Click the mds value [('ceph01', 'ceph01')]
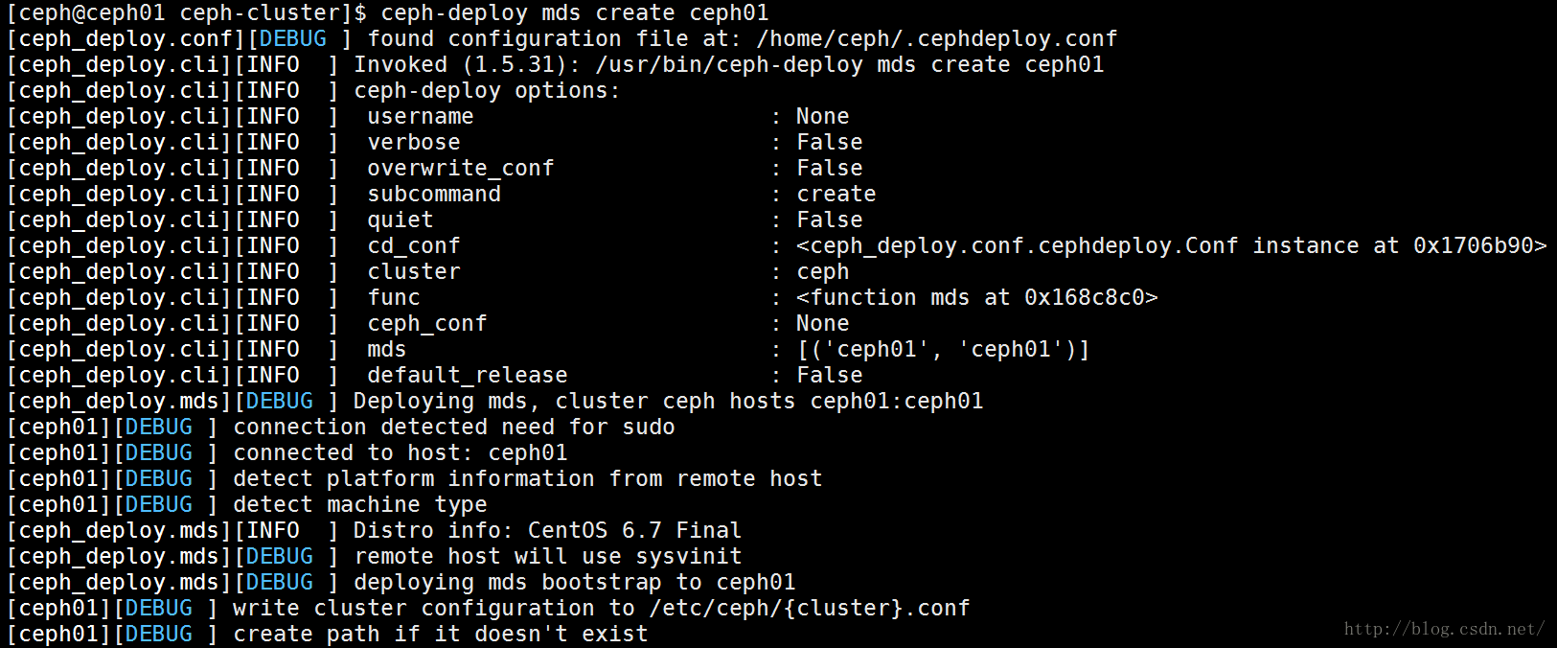 coord(944,350)
